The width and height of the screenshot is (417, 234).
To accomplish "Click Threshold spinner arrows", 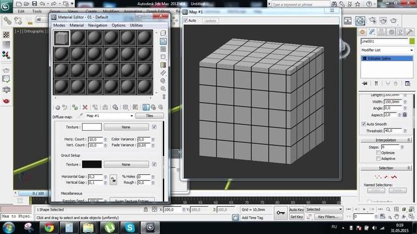I will [405, 131].
